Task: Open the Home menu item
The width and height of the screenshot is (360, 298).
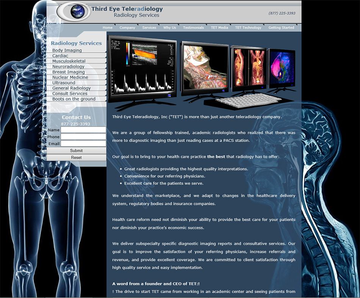Action: [x=108, y=28]
